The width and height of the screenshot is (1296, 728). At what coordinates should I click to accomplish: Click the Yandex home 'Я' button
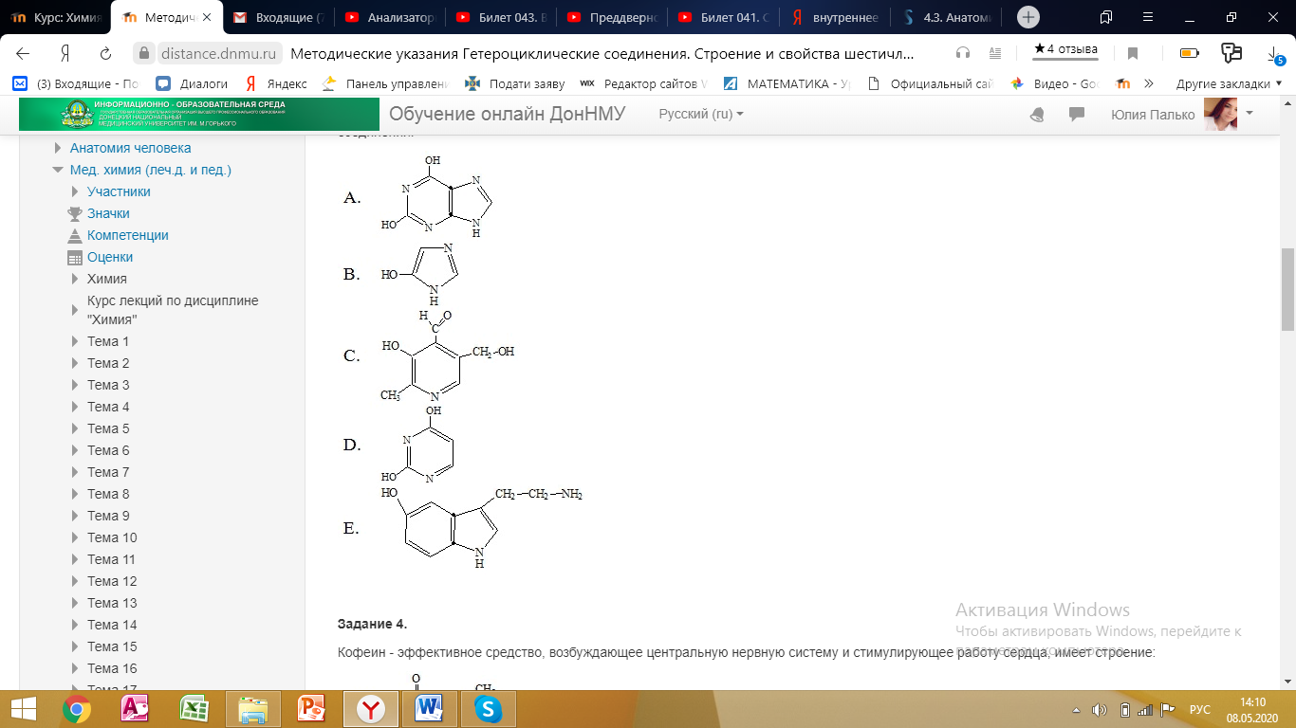point(65,53)
